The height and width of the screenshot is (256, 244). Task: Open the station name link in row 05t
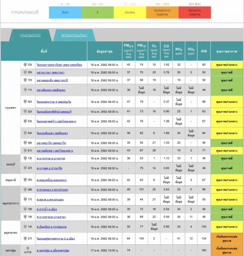click(50, 72)
